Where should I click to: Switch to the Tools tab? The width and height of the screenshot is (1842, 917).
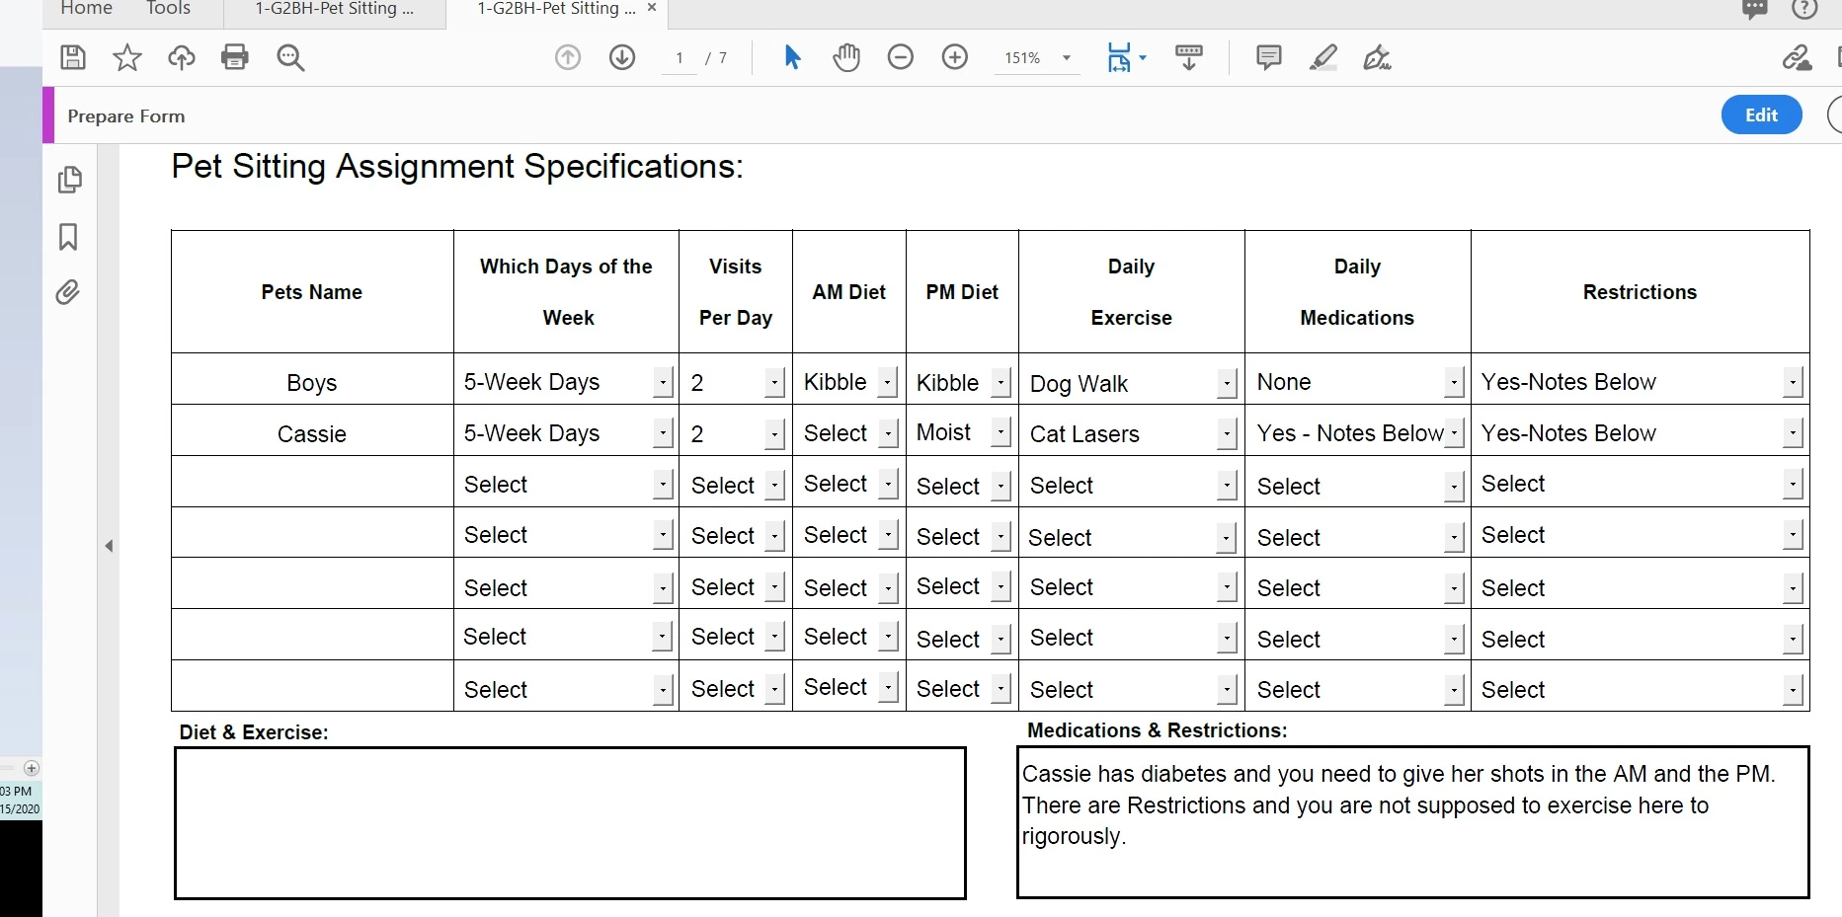pos(168,9)
